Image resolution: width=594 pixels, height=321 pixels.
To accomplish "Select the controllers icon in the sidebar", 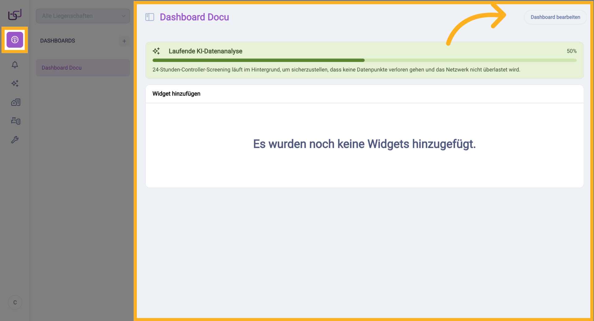I will pyautogui.click(x=15, y=121).
